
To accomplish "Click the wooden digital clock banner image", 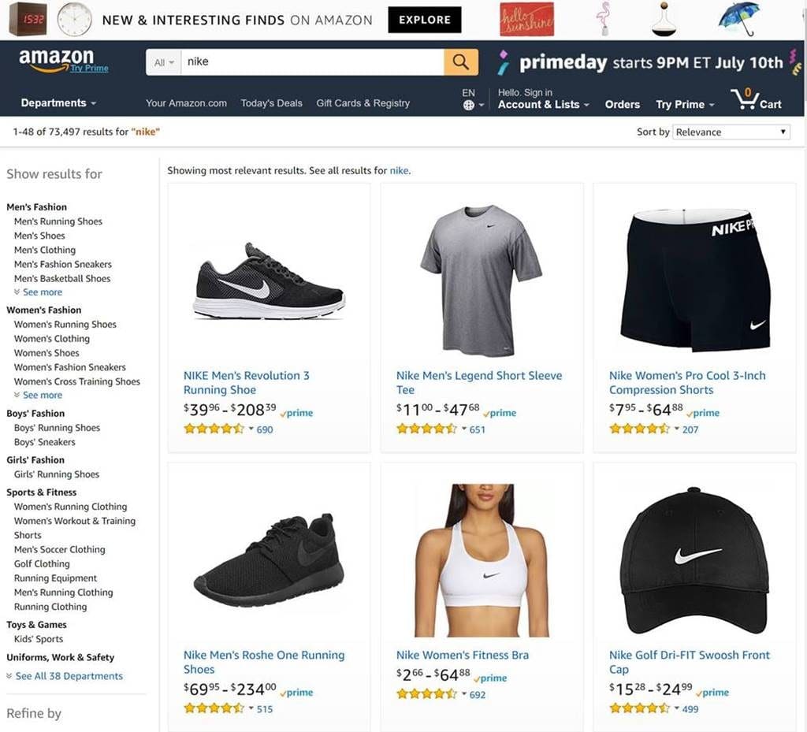I will (x=28, y=19).
